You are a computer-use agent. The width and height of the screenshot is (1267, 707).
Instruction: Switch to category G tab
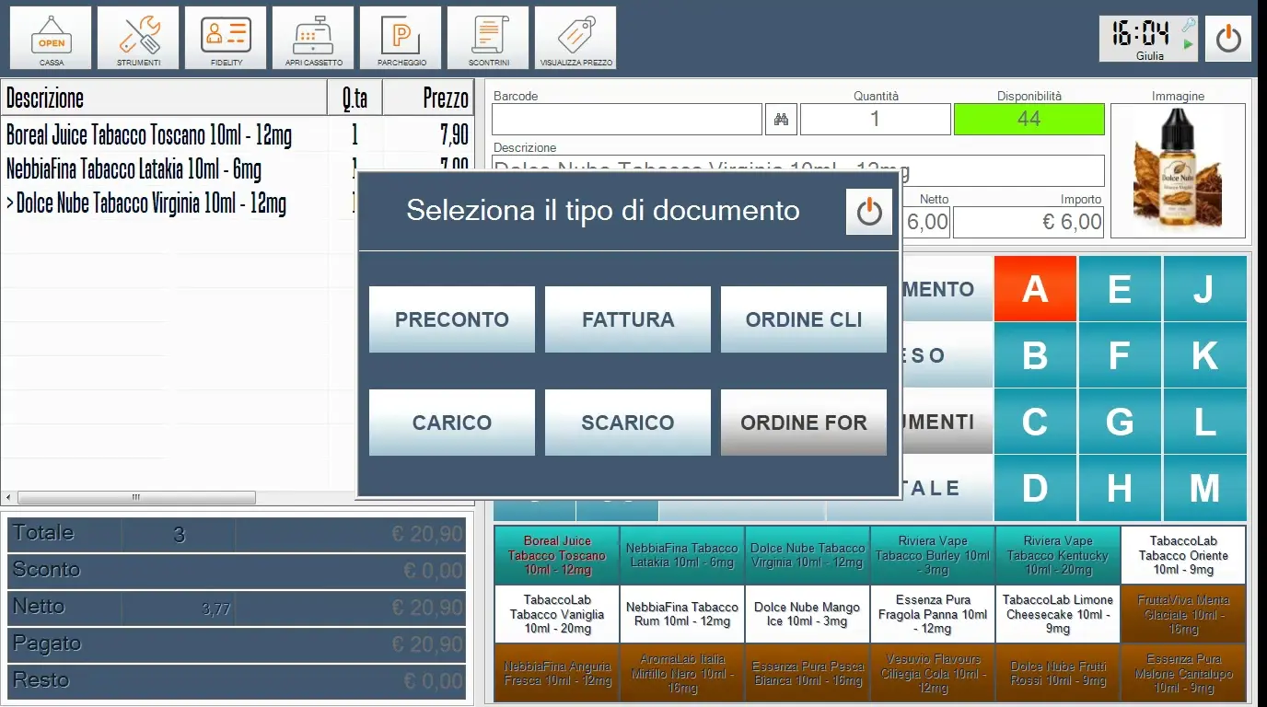click(x=1120, y=422)
